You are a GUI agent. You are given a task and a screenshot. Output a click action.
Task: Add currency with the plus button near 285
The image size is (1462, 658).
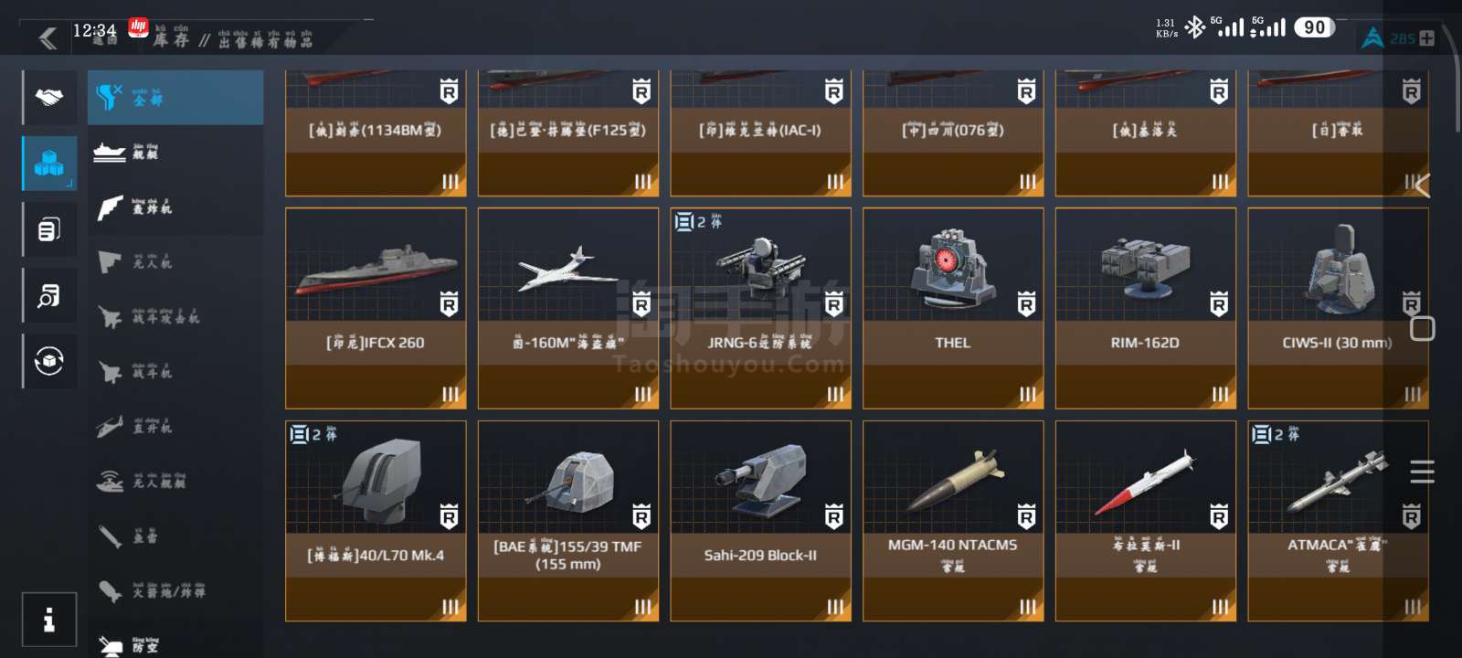point(1427,38)
